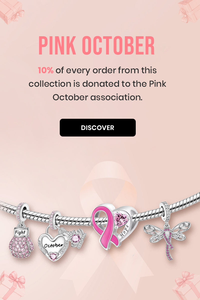Click the gift box in the bottom right corner
Screen dimensions: 200x300
pos(186,286)
